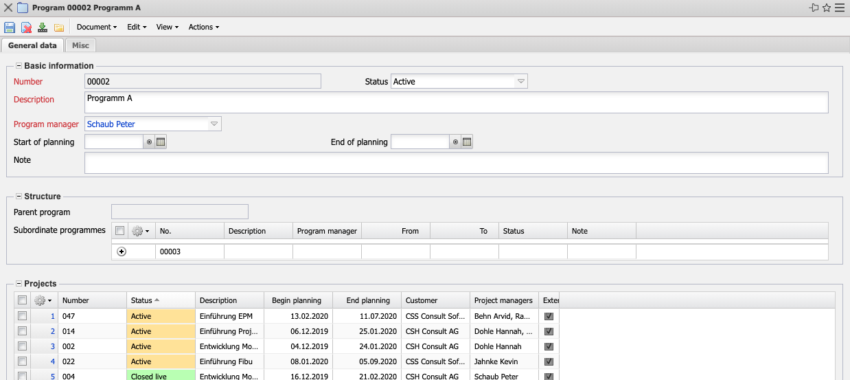Click the add row plus icon for subordinate programmes
Viewport: 850px width, 380px height.
click(x=122, y=252)
